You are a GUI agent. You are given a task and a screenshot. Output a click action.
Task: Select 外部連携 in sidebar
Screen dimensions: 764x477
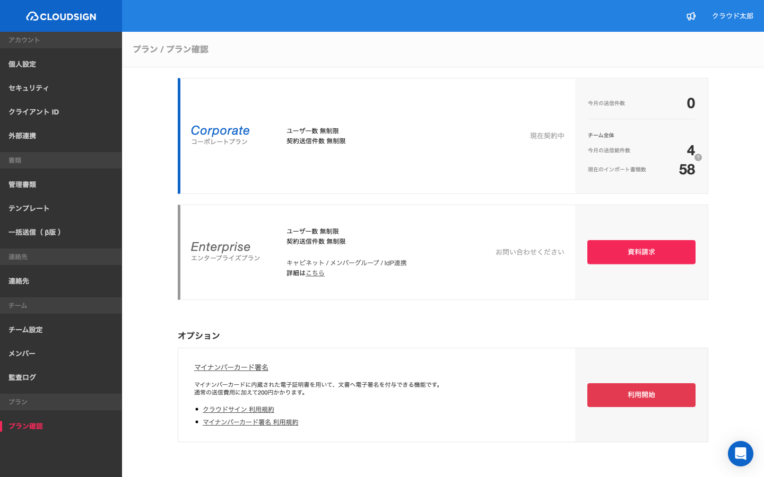pos(61,136)
